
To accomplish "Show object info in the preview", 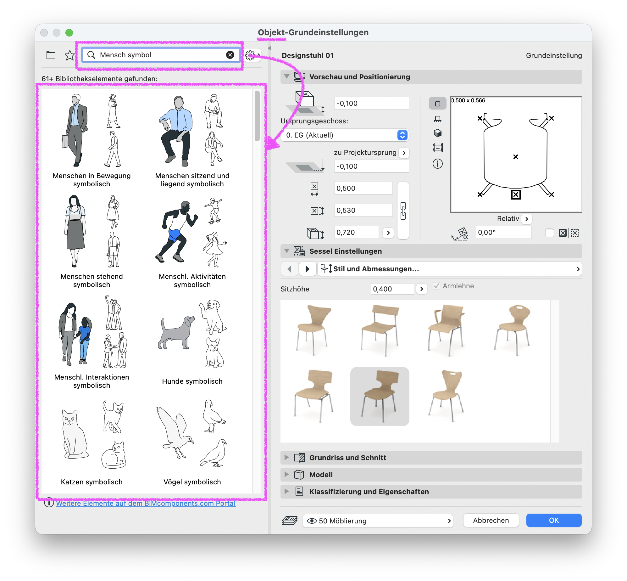I will (x=437, y=164).
